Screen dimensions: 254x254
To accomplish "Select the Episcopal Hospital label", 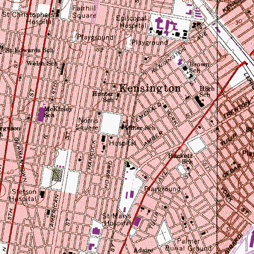I will (x=132, y=22).
